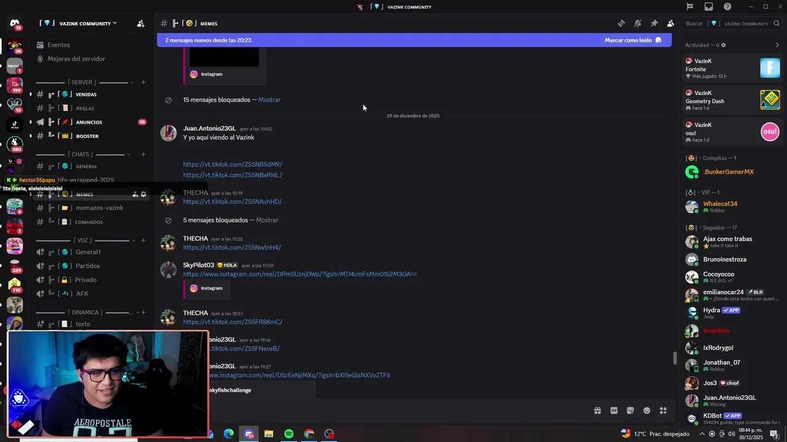Open tiktok link ZS5NB5dM9
The width and height of the screenshot is (787, 442).
pos(232,165)
